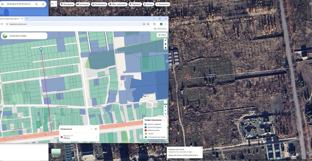Select the Парковка category chip
The width and height of the screenshot is (312, 161).
pos(135,4)
